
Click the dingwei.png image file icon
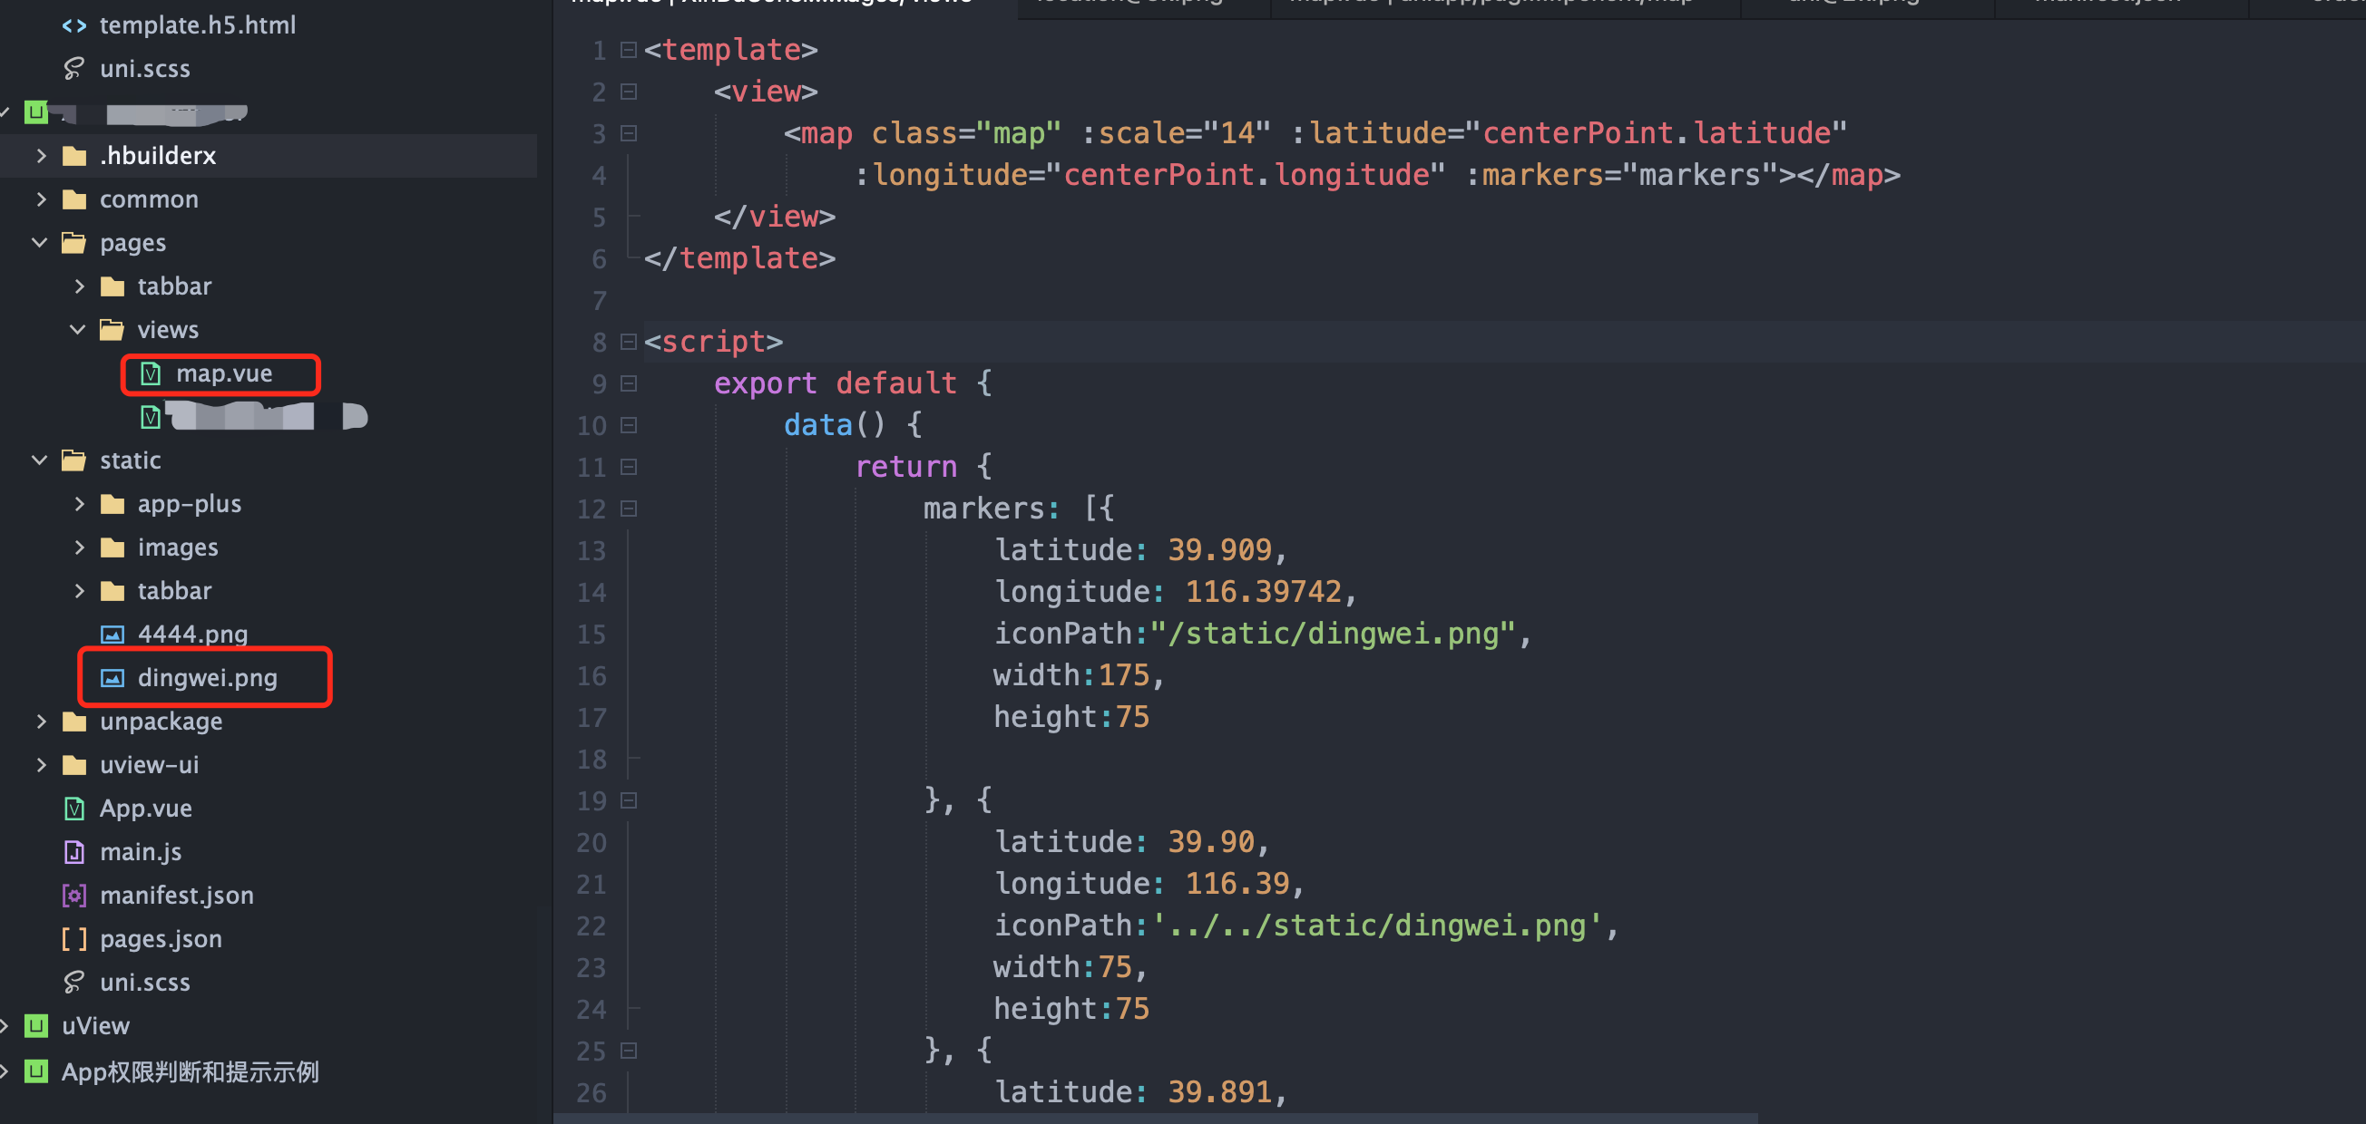coord(112,678)
